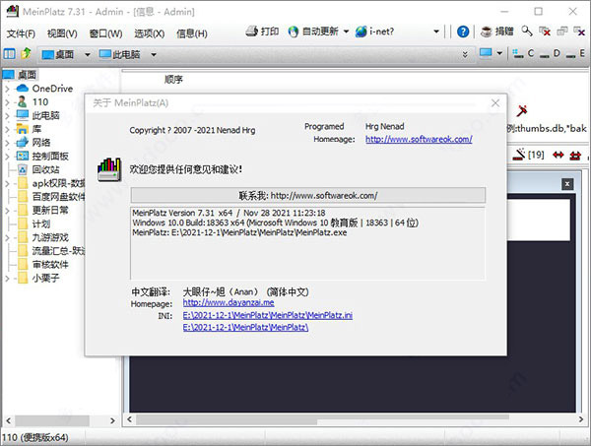Click the red double-arrow icon in right panel
The height and width of the screenshot is (446, 591).
(558, 155)
